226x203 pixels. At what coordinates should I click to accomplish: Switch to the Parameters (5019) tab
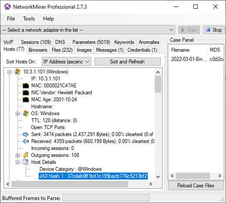tap(91, 42)
